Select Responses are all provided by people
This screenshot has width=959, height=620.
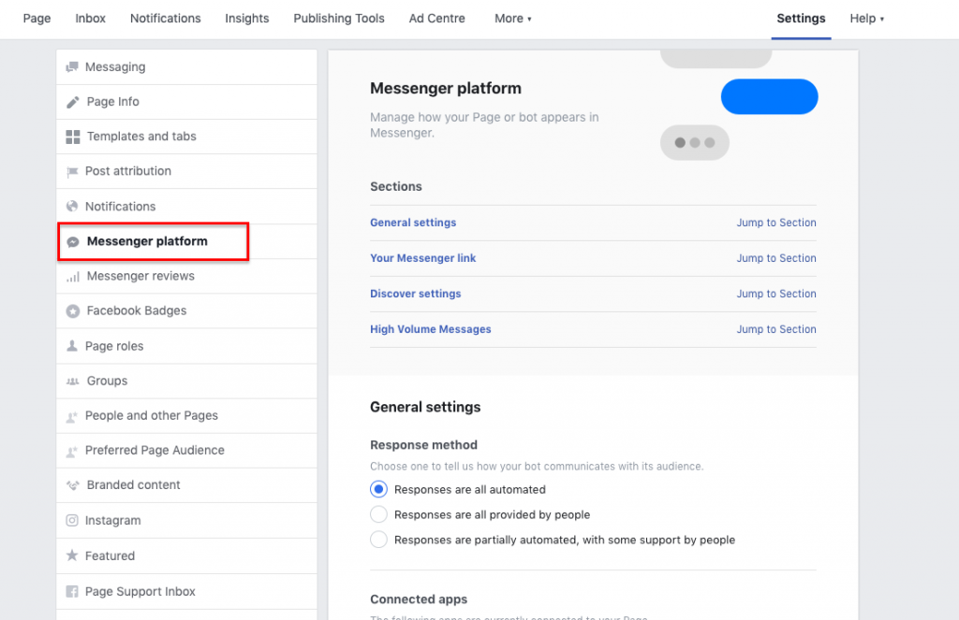[378, 514]
